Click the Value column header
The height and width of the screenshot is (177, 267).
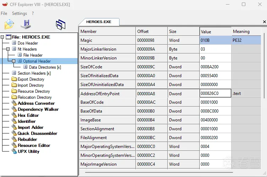click(215, 32)
